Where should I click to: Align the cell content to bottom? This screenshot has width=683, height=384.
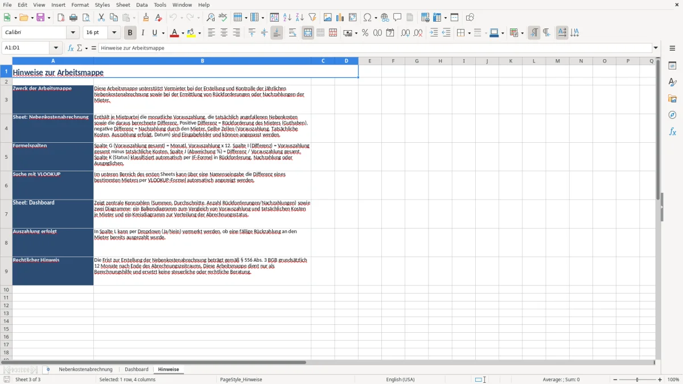277,33
